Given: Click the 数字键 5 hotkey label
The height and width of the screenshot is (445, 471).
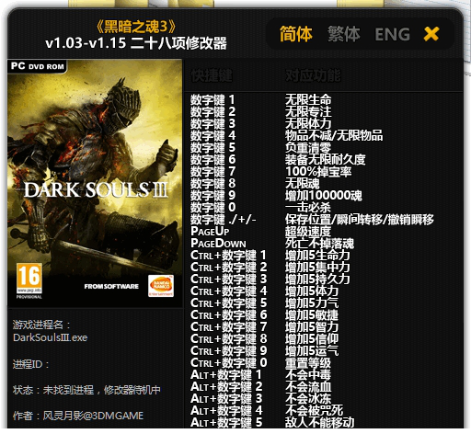Looking at the screenshot, I should coord(213,147).
